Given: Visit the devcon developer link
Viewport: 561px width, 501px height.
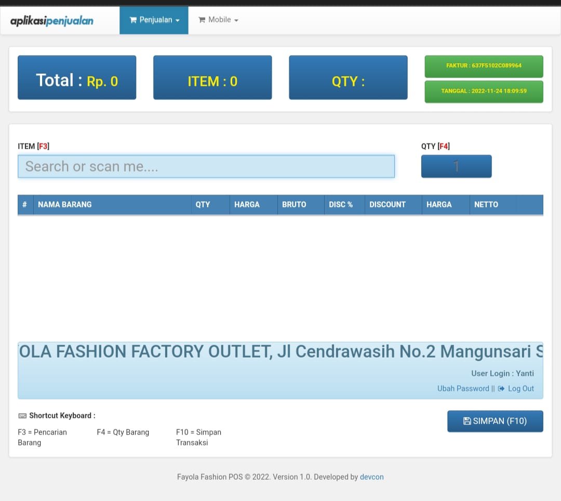Looking at the screenshot, I should 371,477.
